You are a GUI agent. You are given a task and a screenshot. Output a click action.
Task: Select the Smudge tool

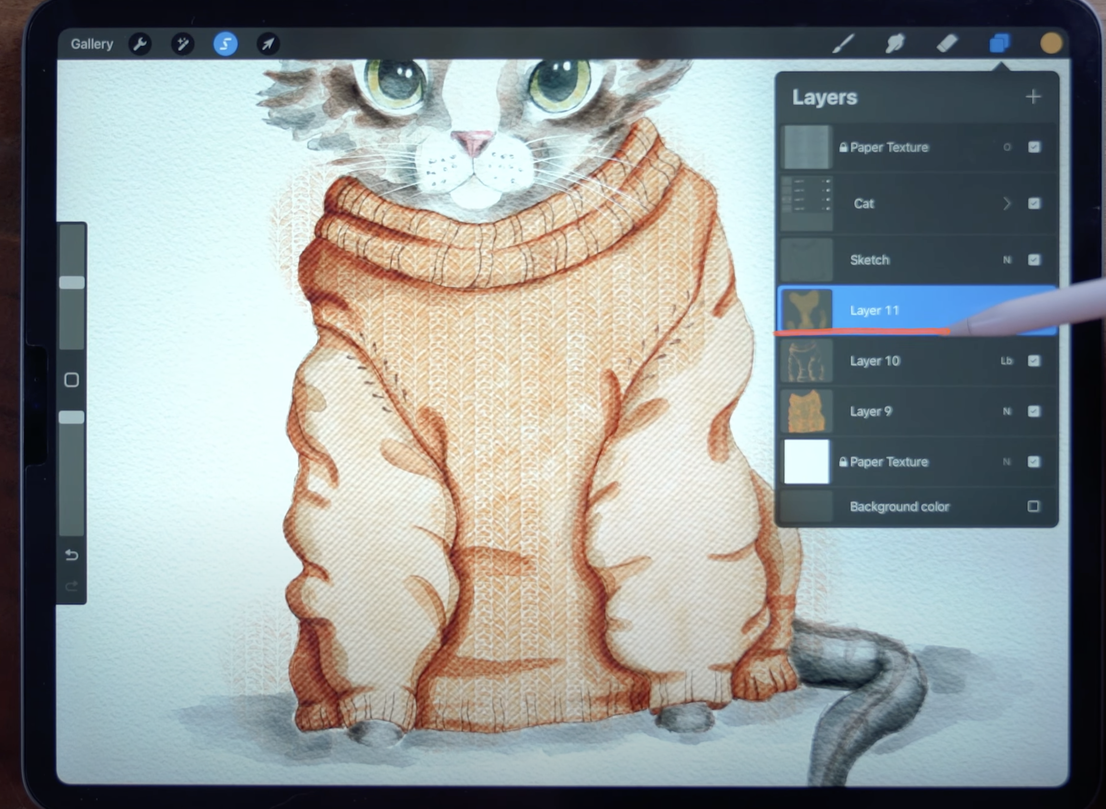click(895, 43)
